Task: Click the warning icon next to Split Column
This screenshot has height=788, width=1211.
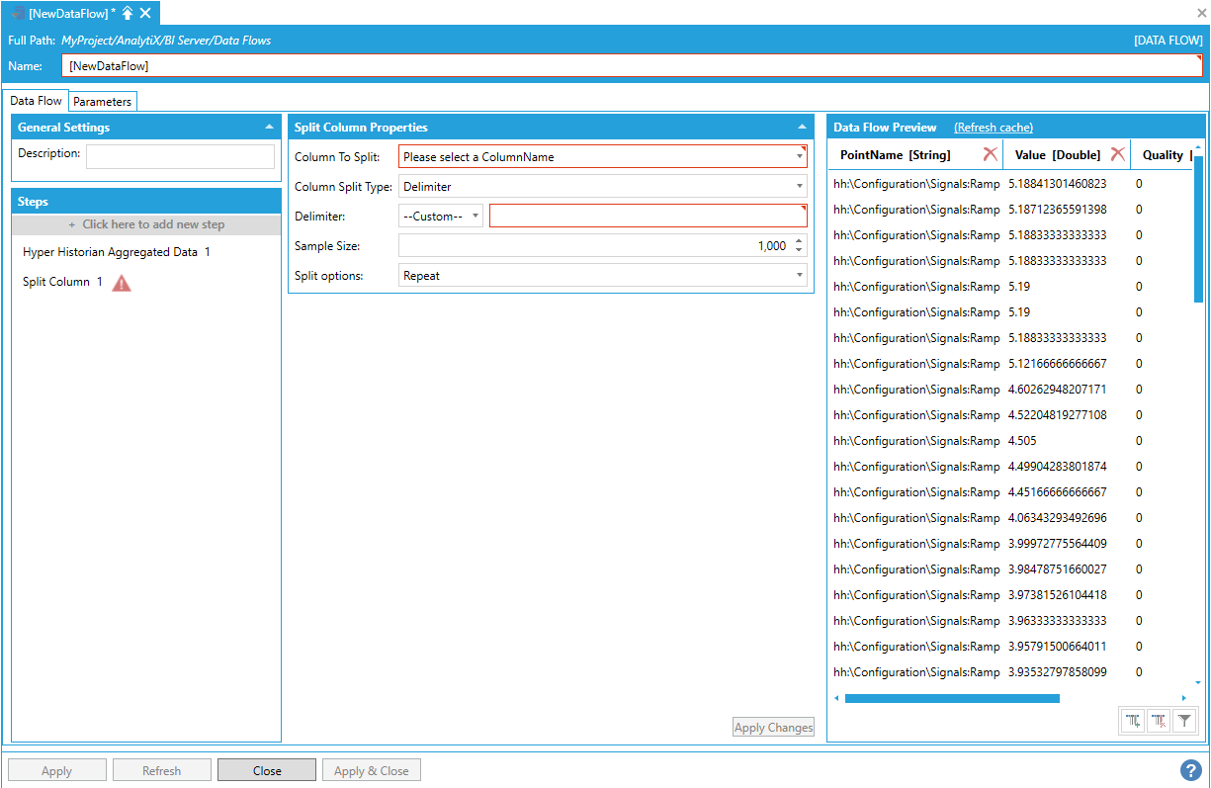Action: tap(121, 283)
